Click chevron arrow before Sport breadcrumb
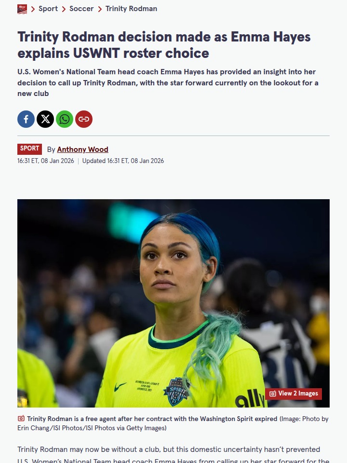The width and height of the screenshot is (347, 463). pyautogui.click(x=33, y=9)
